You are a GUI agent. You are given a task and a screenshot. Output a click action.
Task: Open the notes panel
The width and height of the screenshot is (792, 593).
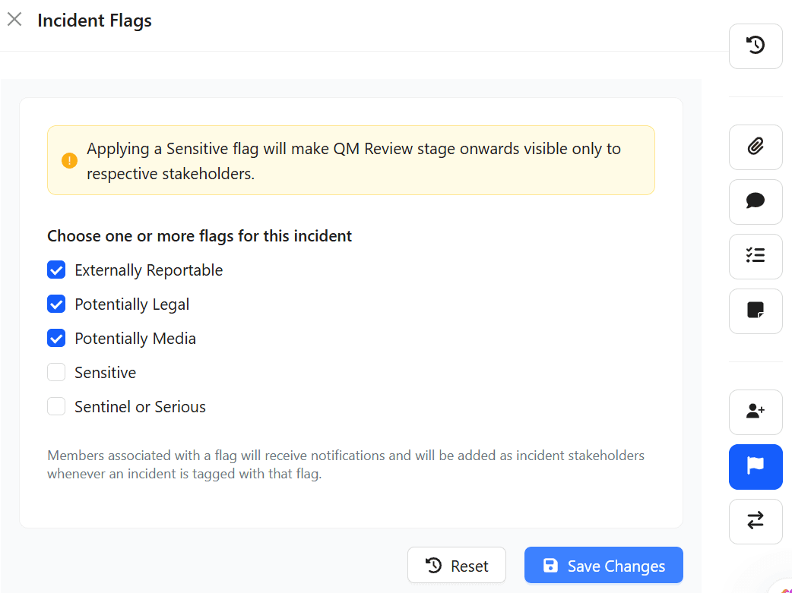coord(755,311)
